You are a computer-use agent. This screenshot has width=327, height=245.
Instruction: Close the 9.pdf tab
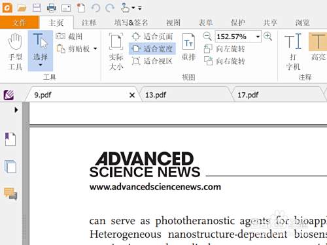132,95
